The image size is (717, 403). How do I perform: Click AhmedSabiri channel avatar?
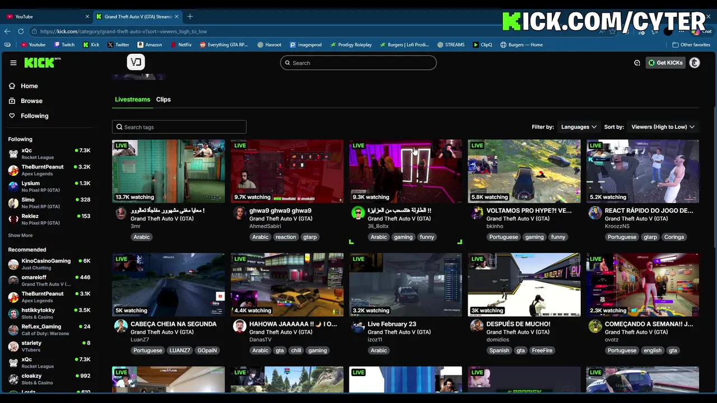coord(239,213)
